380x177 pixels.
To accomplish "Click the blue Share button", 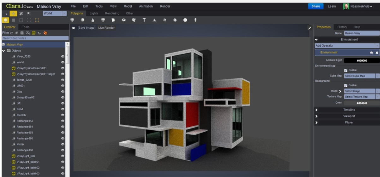I will (316, 6).
